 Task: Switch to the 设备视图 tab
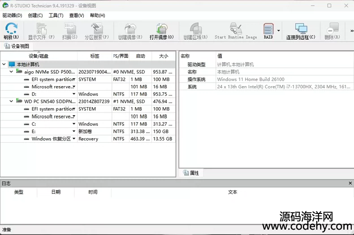[x=17, y=46]
